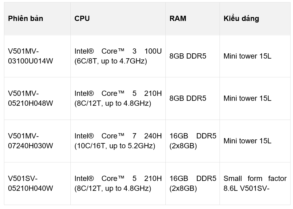This screenshot has height=209, width=293.
Task: Click 16GB DDR5 cell in the Core 7 row
Action: tap(192, 141)
